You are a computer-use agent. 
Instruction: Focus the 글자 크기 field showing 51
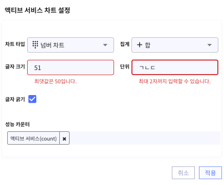coord(71,67)
